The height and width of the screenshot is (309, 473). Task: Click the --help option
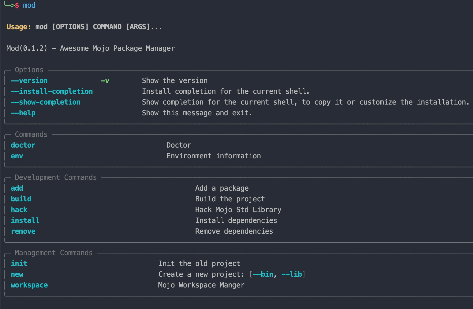[23, 113]
